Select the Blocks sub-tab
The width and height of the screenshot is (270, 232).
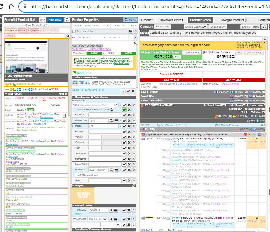[x=144, y=33]
